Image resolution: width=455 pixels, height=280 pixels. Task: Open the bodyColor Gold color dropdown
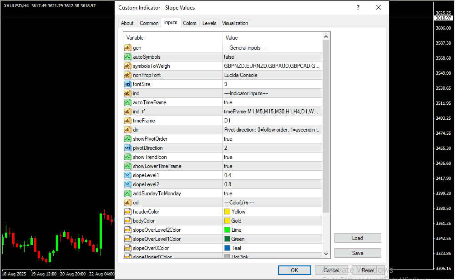pyautogui.click(x=272, y=221)
